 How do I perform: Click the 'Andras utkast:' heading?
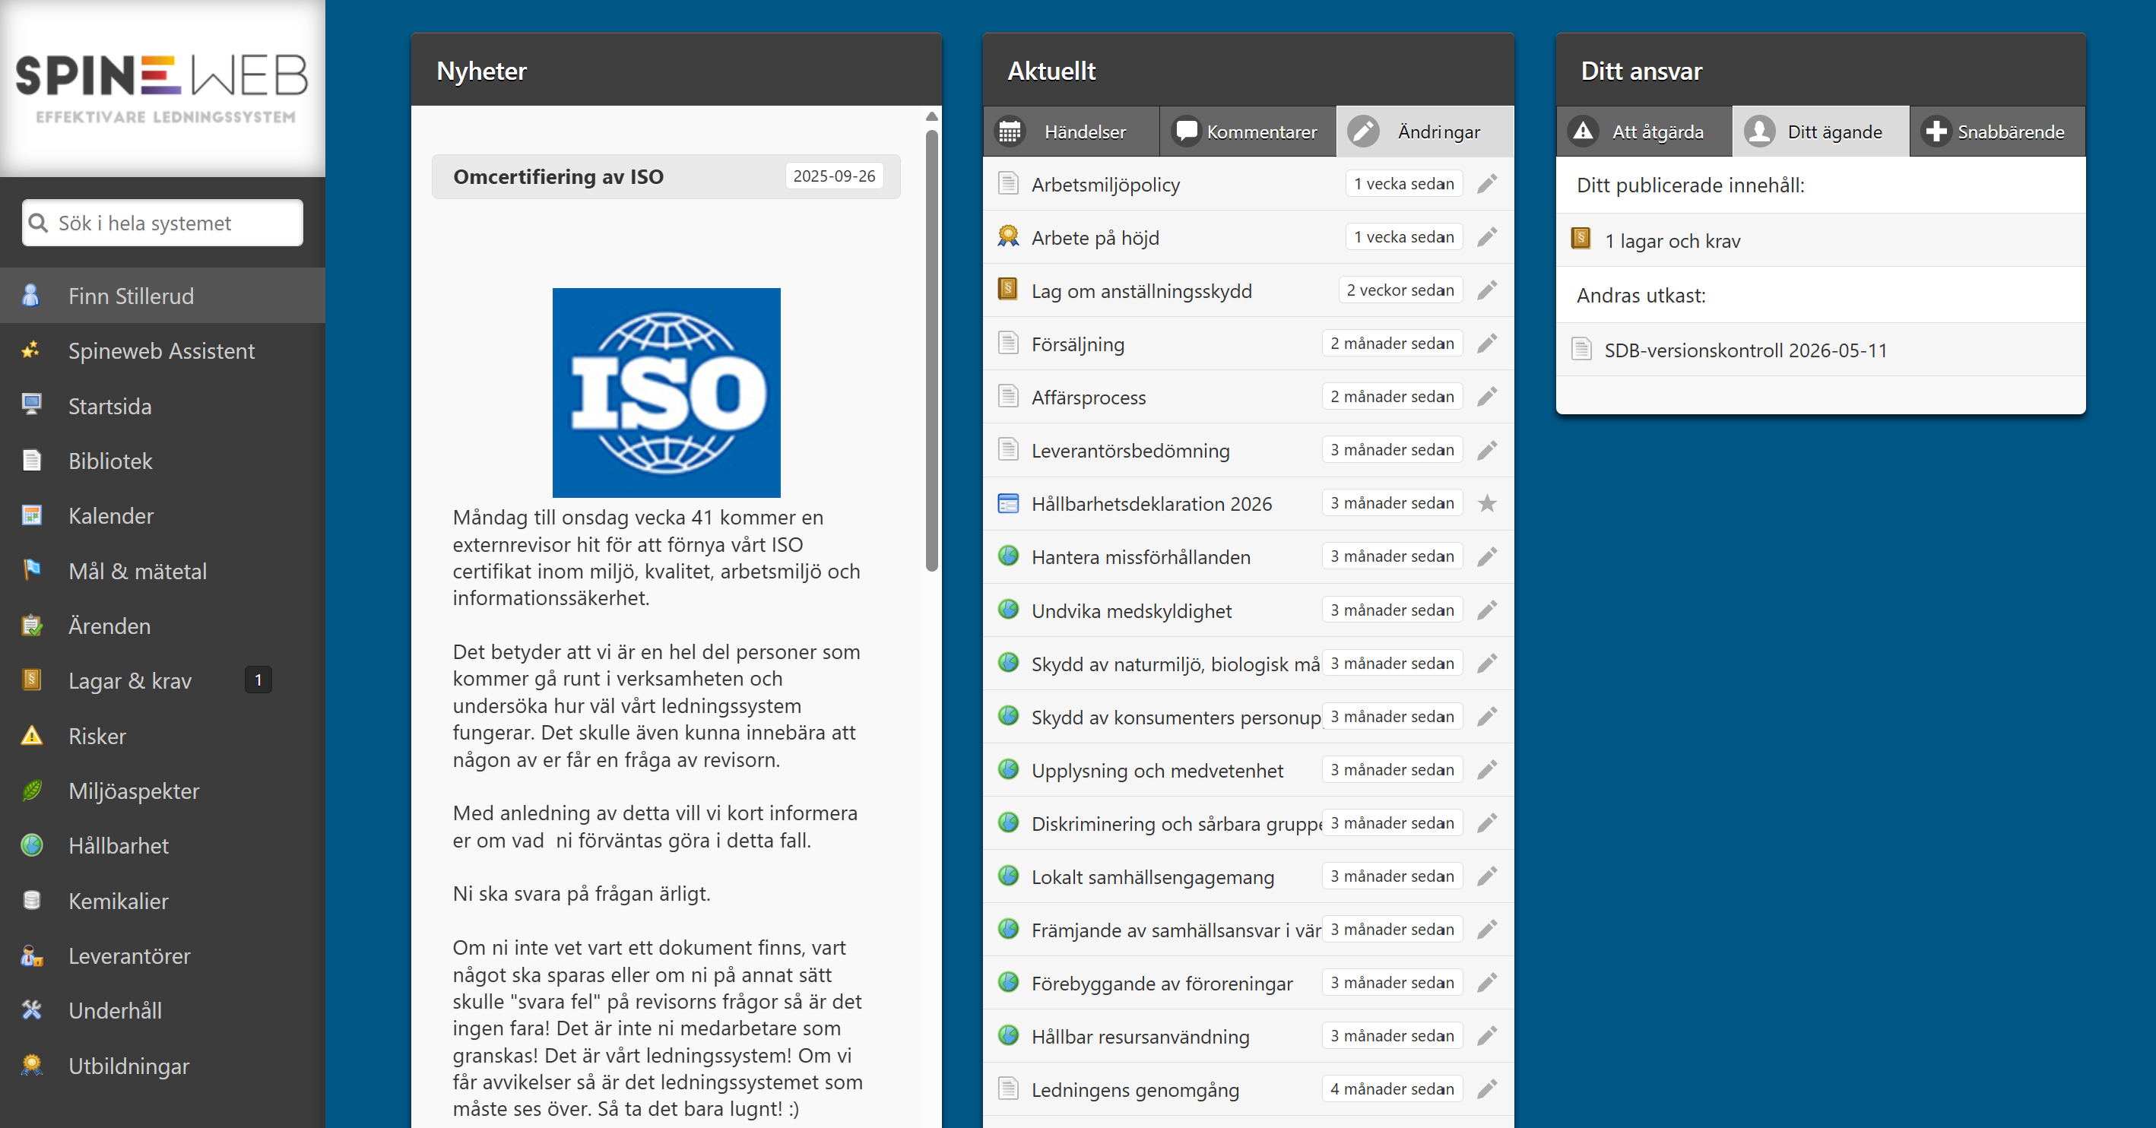click(1641, 296)
